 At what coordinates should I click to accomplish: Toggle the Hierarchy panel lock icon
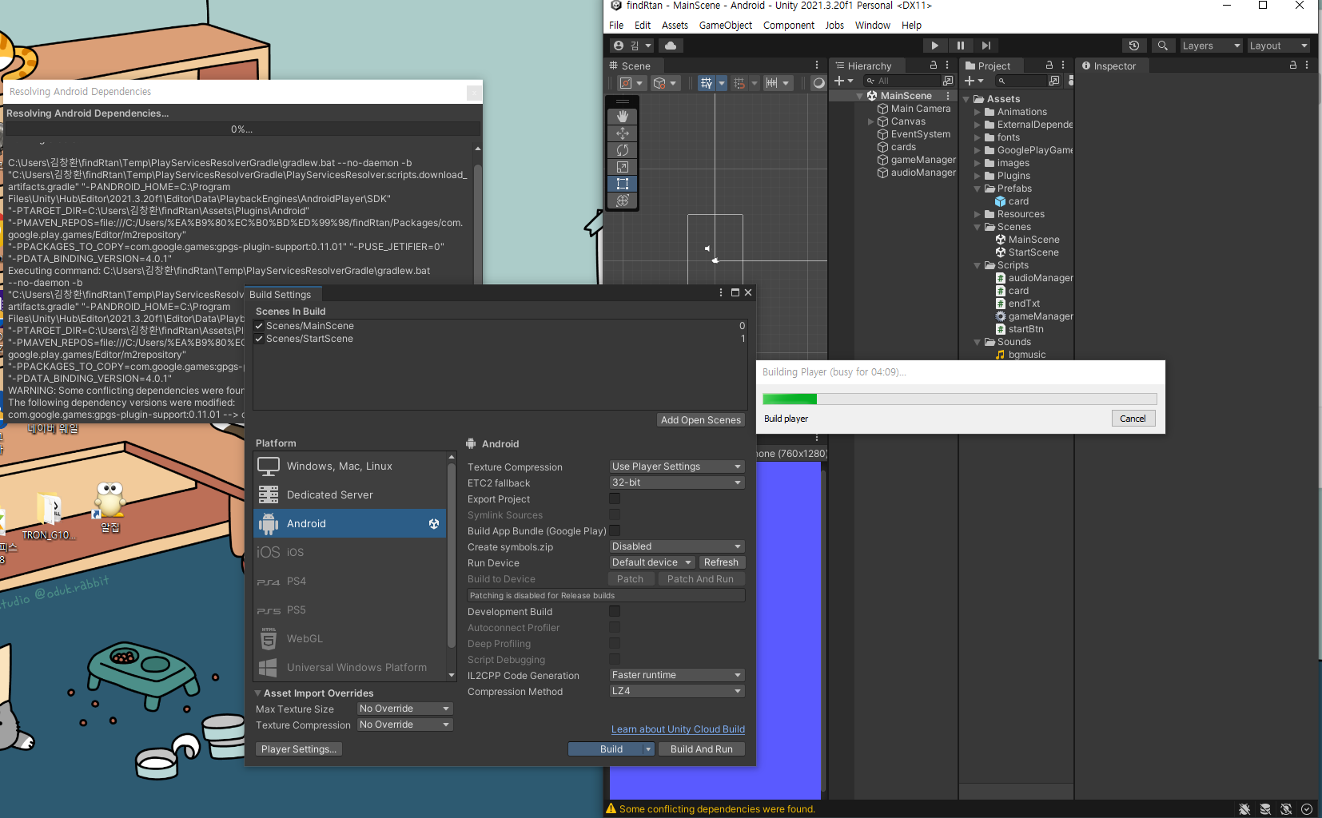(933, 66)
